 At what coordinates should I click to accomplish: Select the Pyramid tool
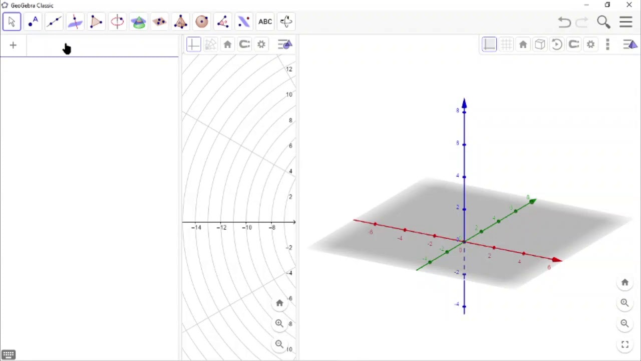[180, 22]
